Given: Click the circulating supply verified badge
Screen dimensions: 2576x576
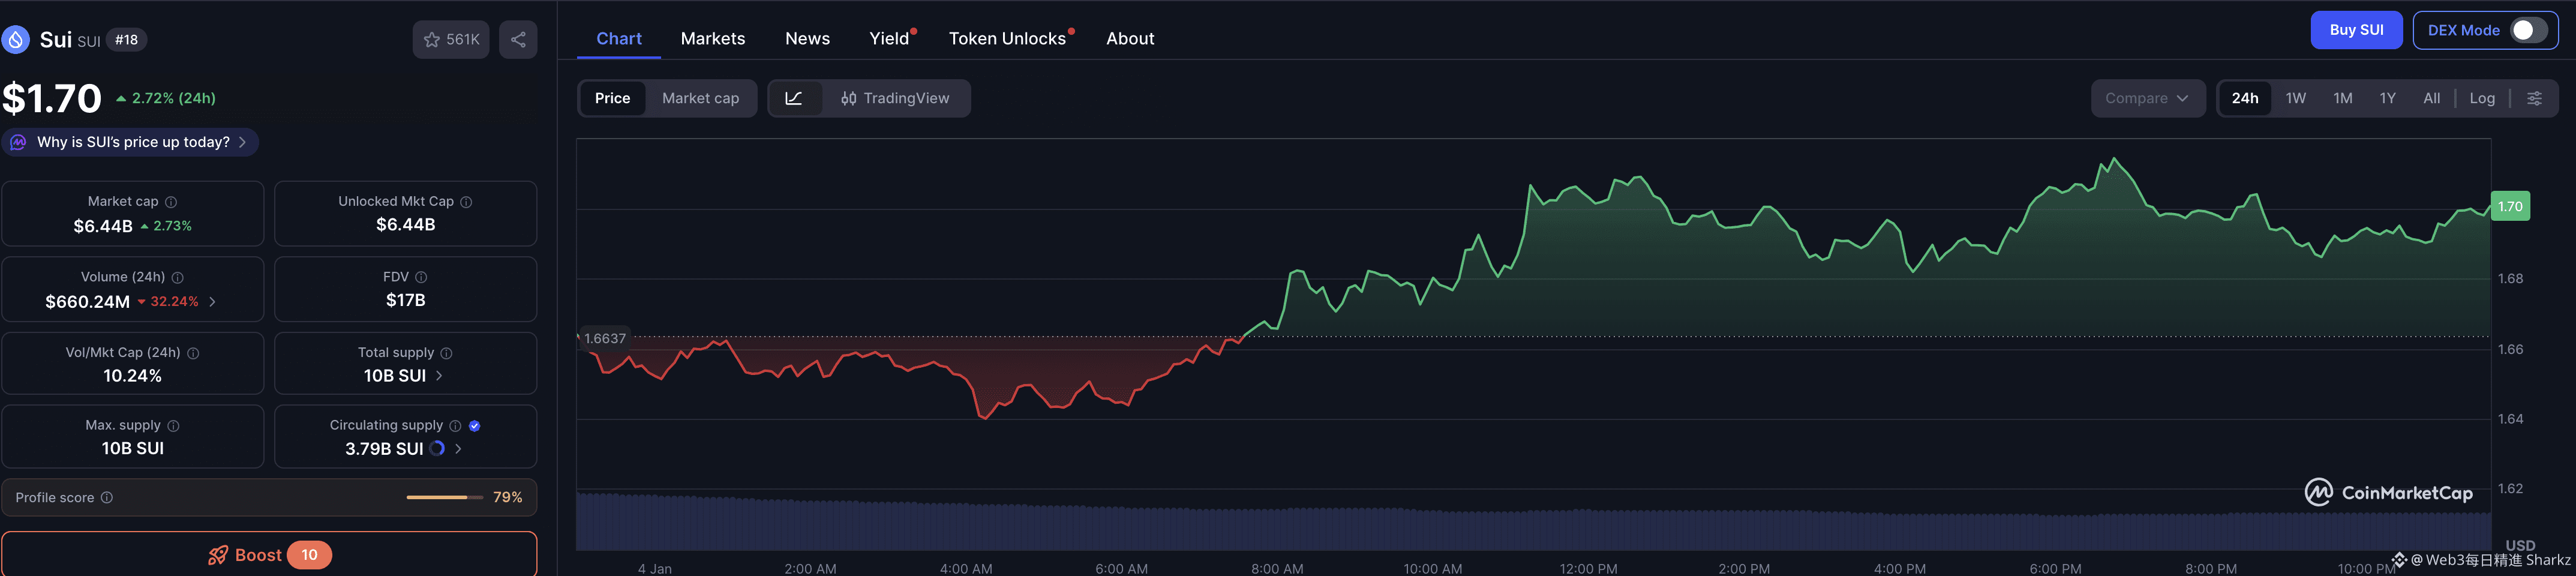Looking at the screenshot, I should coord(475,426).
